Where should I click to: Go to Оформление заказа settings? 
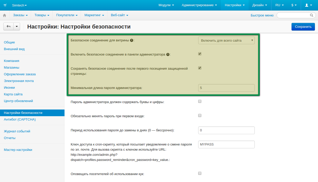point(20,74)
